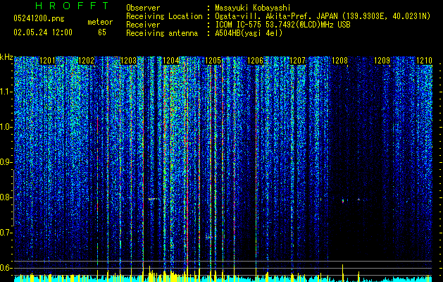Image resolution: width=443 pixels, height=282 pixels.
Task: Click the 1202 time marker
Action: [x=86, y=61]
